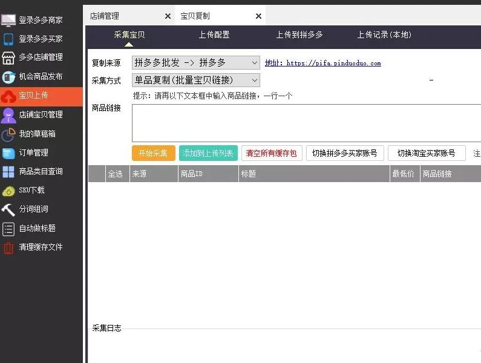Click the hint text starting 提示：请再以下文本框

tap(212, 96)
